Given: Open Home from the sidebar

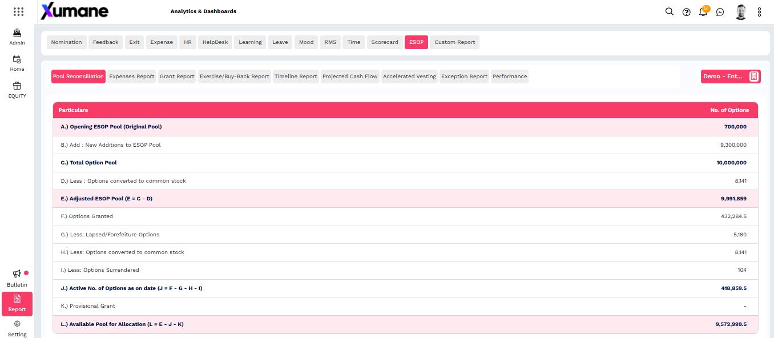Looking at the screenshot, I should click(x=17, y=63).
